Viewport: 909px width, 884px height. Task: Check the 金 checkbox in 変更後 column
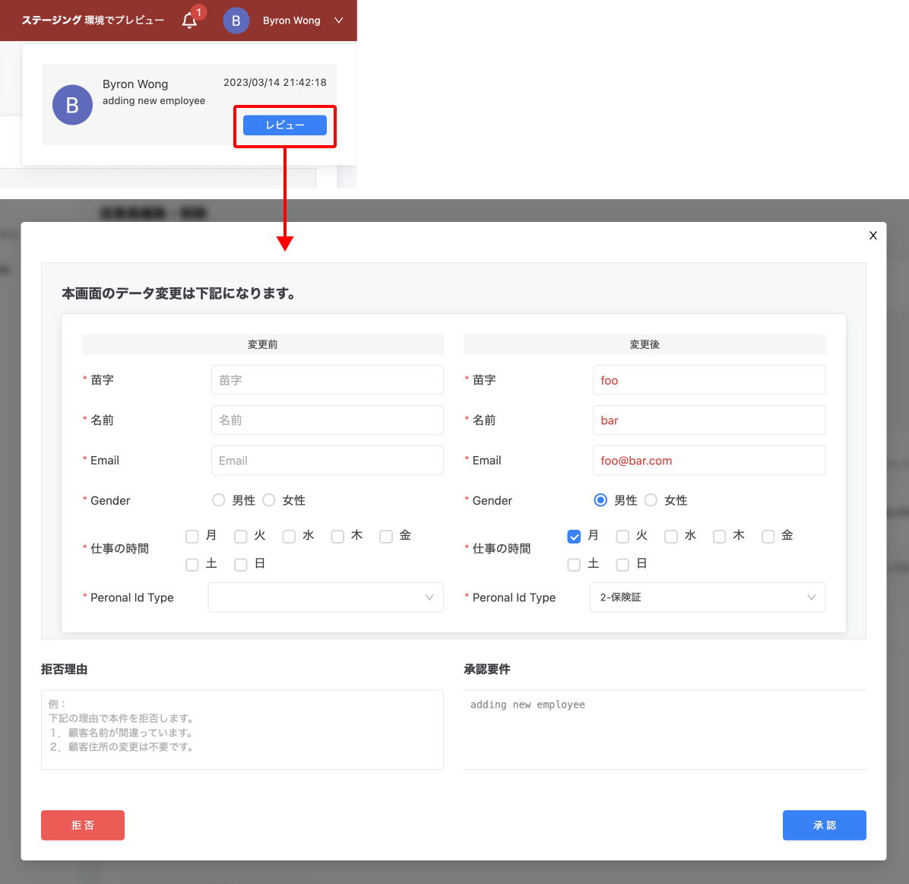pos(768,537)
